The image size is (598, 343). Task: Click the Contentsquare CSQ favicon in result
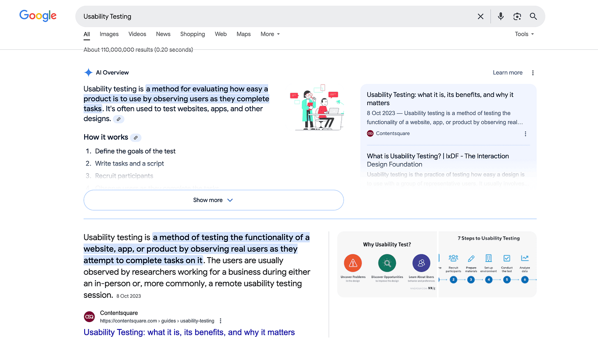[x=89, y=317]
